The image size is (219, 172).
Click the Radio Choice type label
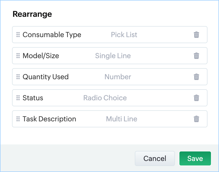pos(105,98)
